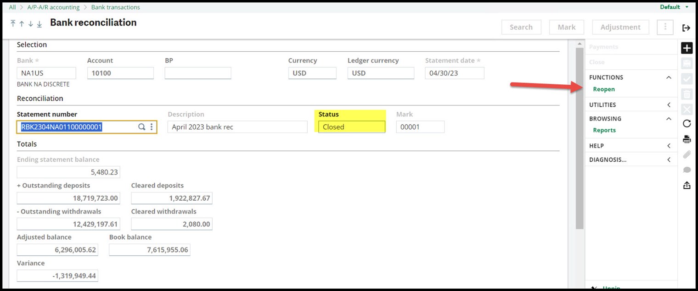698x291 pixels.
Task: Sign out using the exit icon
Action: pos(686,27)
